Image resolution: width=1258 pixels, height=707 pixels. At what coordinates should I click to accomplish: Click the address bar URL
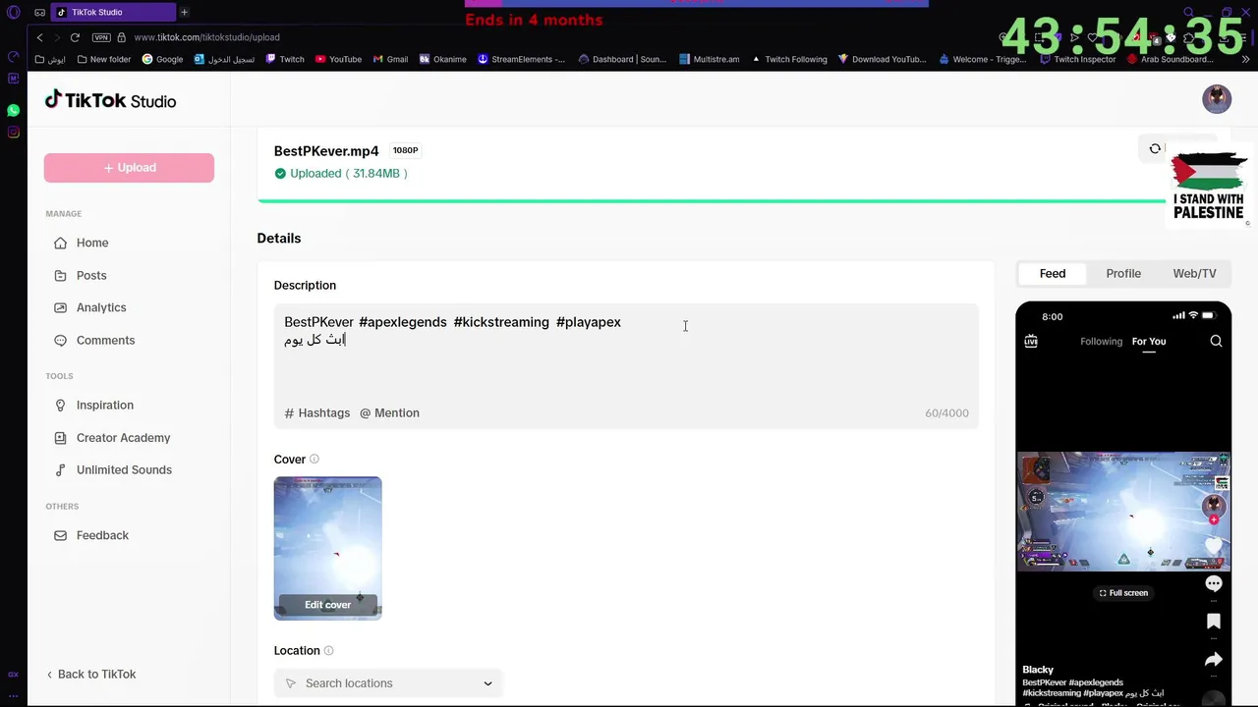pyautogui.click(x=206, y=37)
